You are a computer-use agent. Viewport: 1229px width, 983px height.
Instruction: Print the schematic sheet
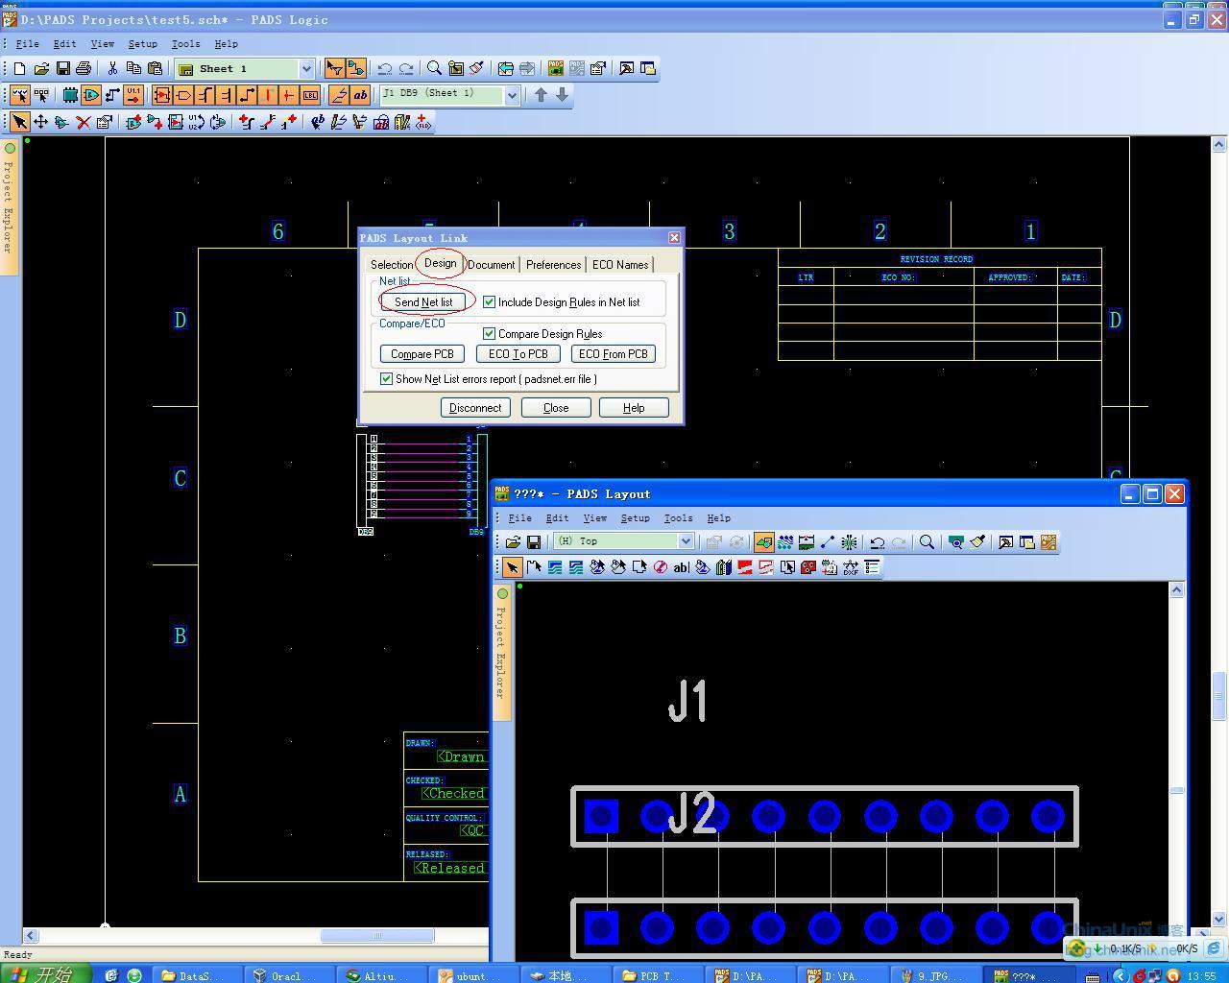[84, 68]
